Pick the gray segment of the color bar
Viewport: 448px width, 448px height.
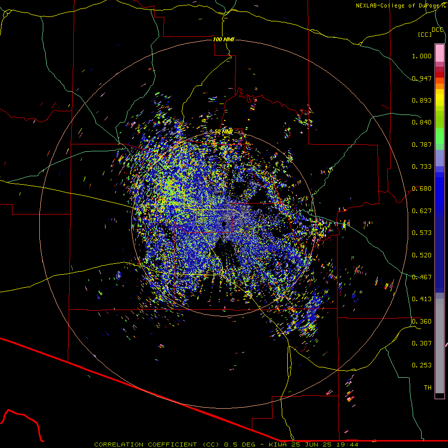coord(440,346)
